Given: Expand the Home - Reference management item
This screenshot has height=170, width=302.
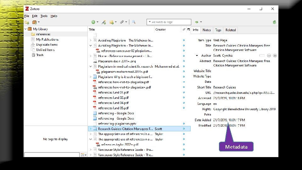Looking at the screenshot, I should pyautogui.click(x=91, y=56).
